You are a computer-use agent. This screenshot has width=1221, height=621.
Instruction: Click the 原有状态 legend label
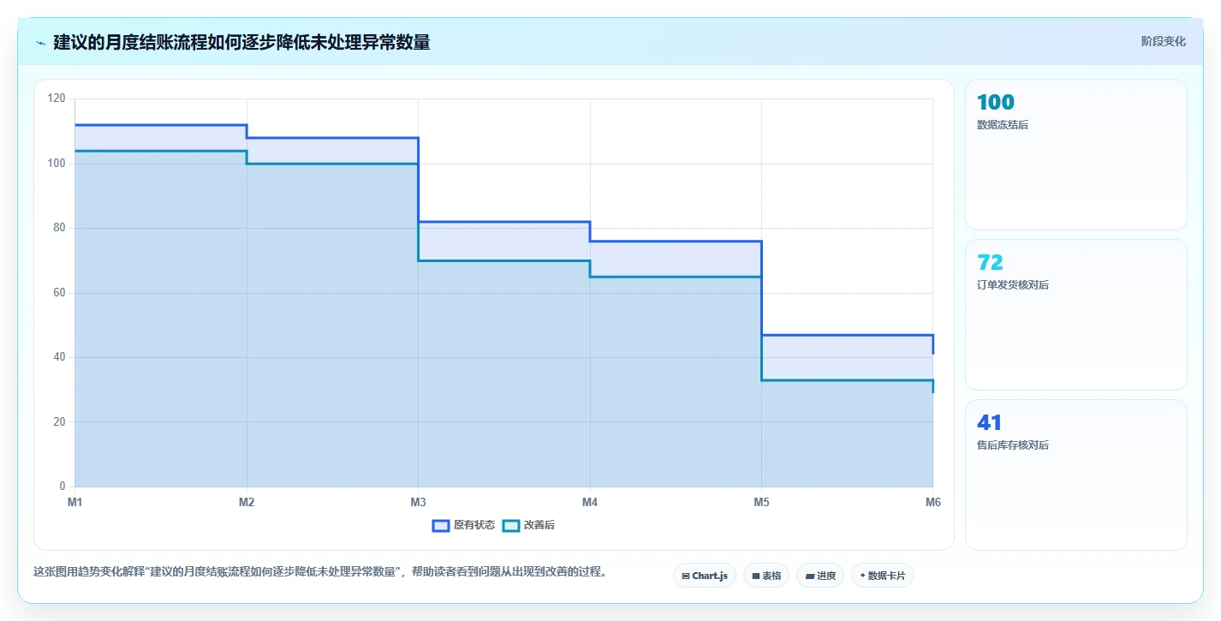pos(474,525)
